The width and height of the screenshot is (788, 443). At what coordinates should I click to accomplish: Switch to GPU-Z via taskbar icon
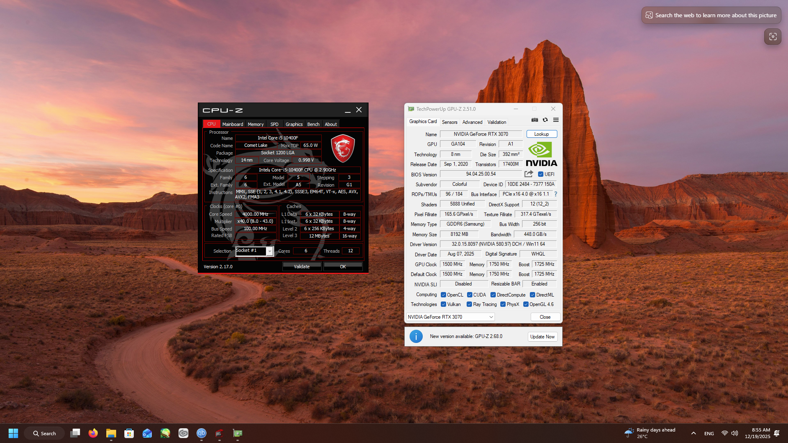tap(238, 433)
